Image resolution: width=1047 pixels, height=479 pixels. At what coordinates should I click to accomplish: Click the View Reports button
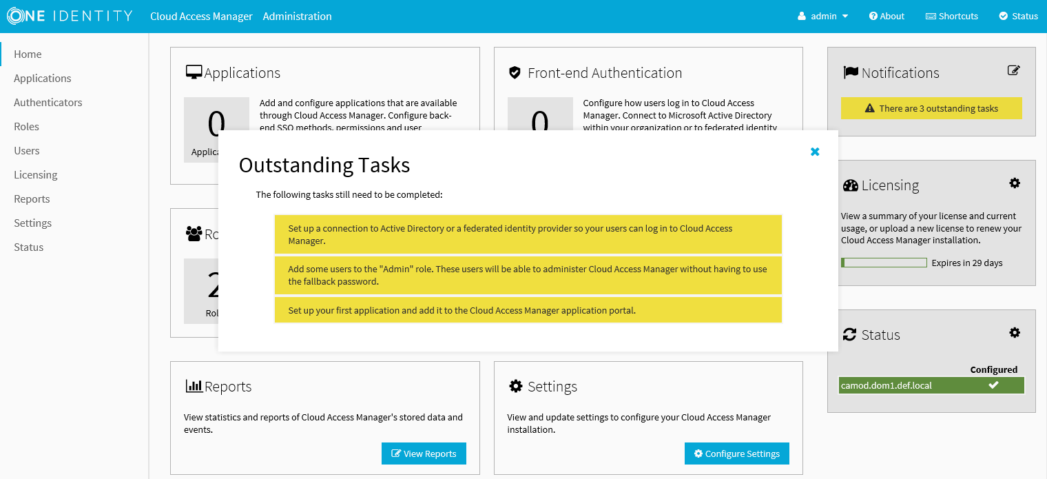click(424, 453)
